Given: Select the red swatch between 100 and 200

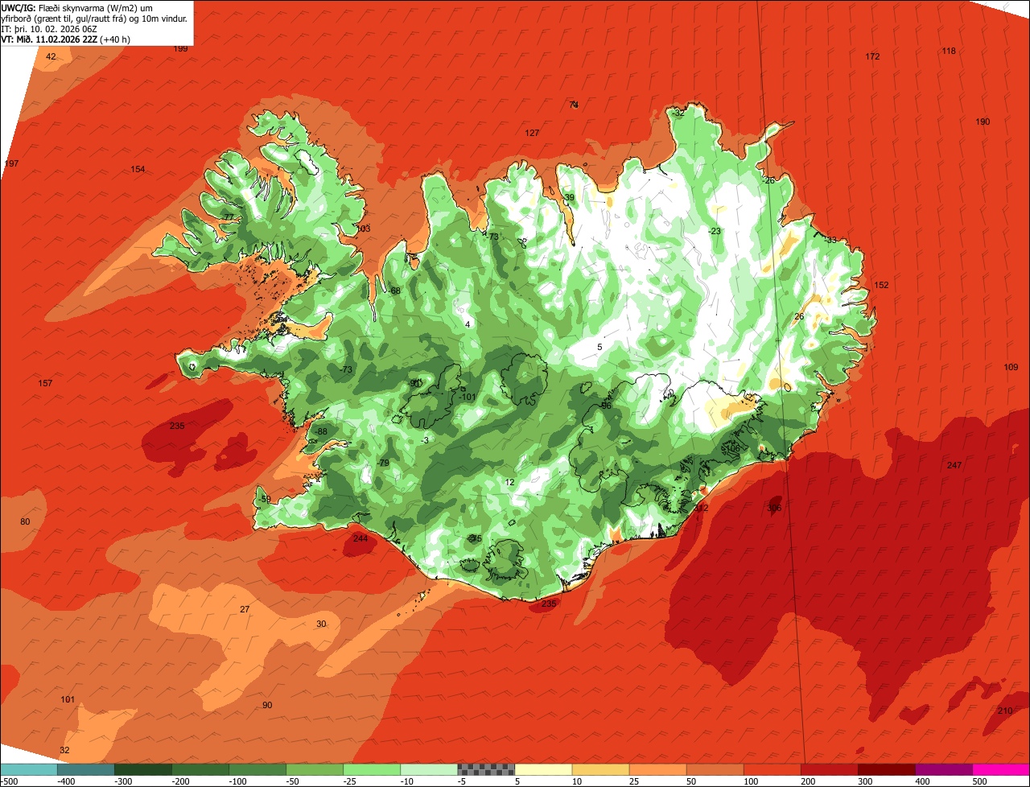Looking at the screenshot, I should [772, 769].
